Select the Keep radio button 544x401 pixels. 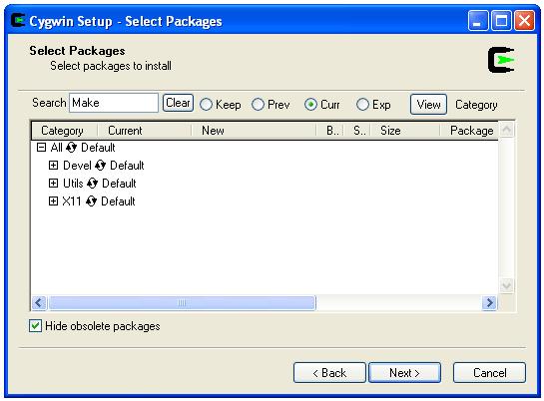click(206, 105)
